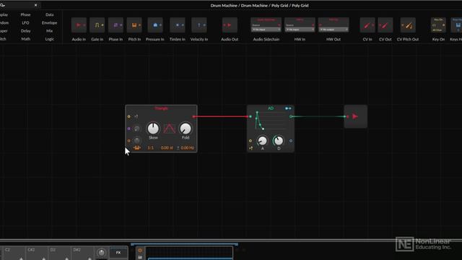462x260 pixels.
Task: Open the Mix module category
Action: click(50, 30)
